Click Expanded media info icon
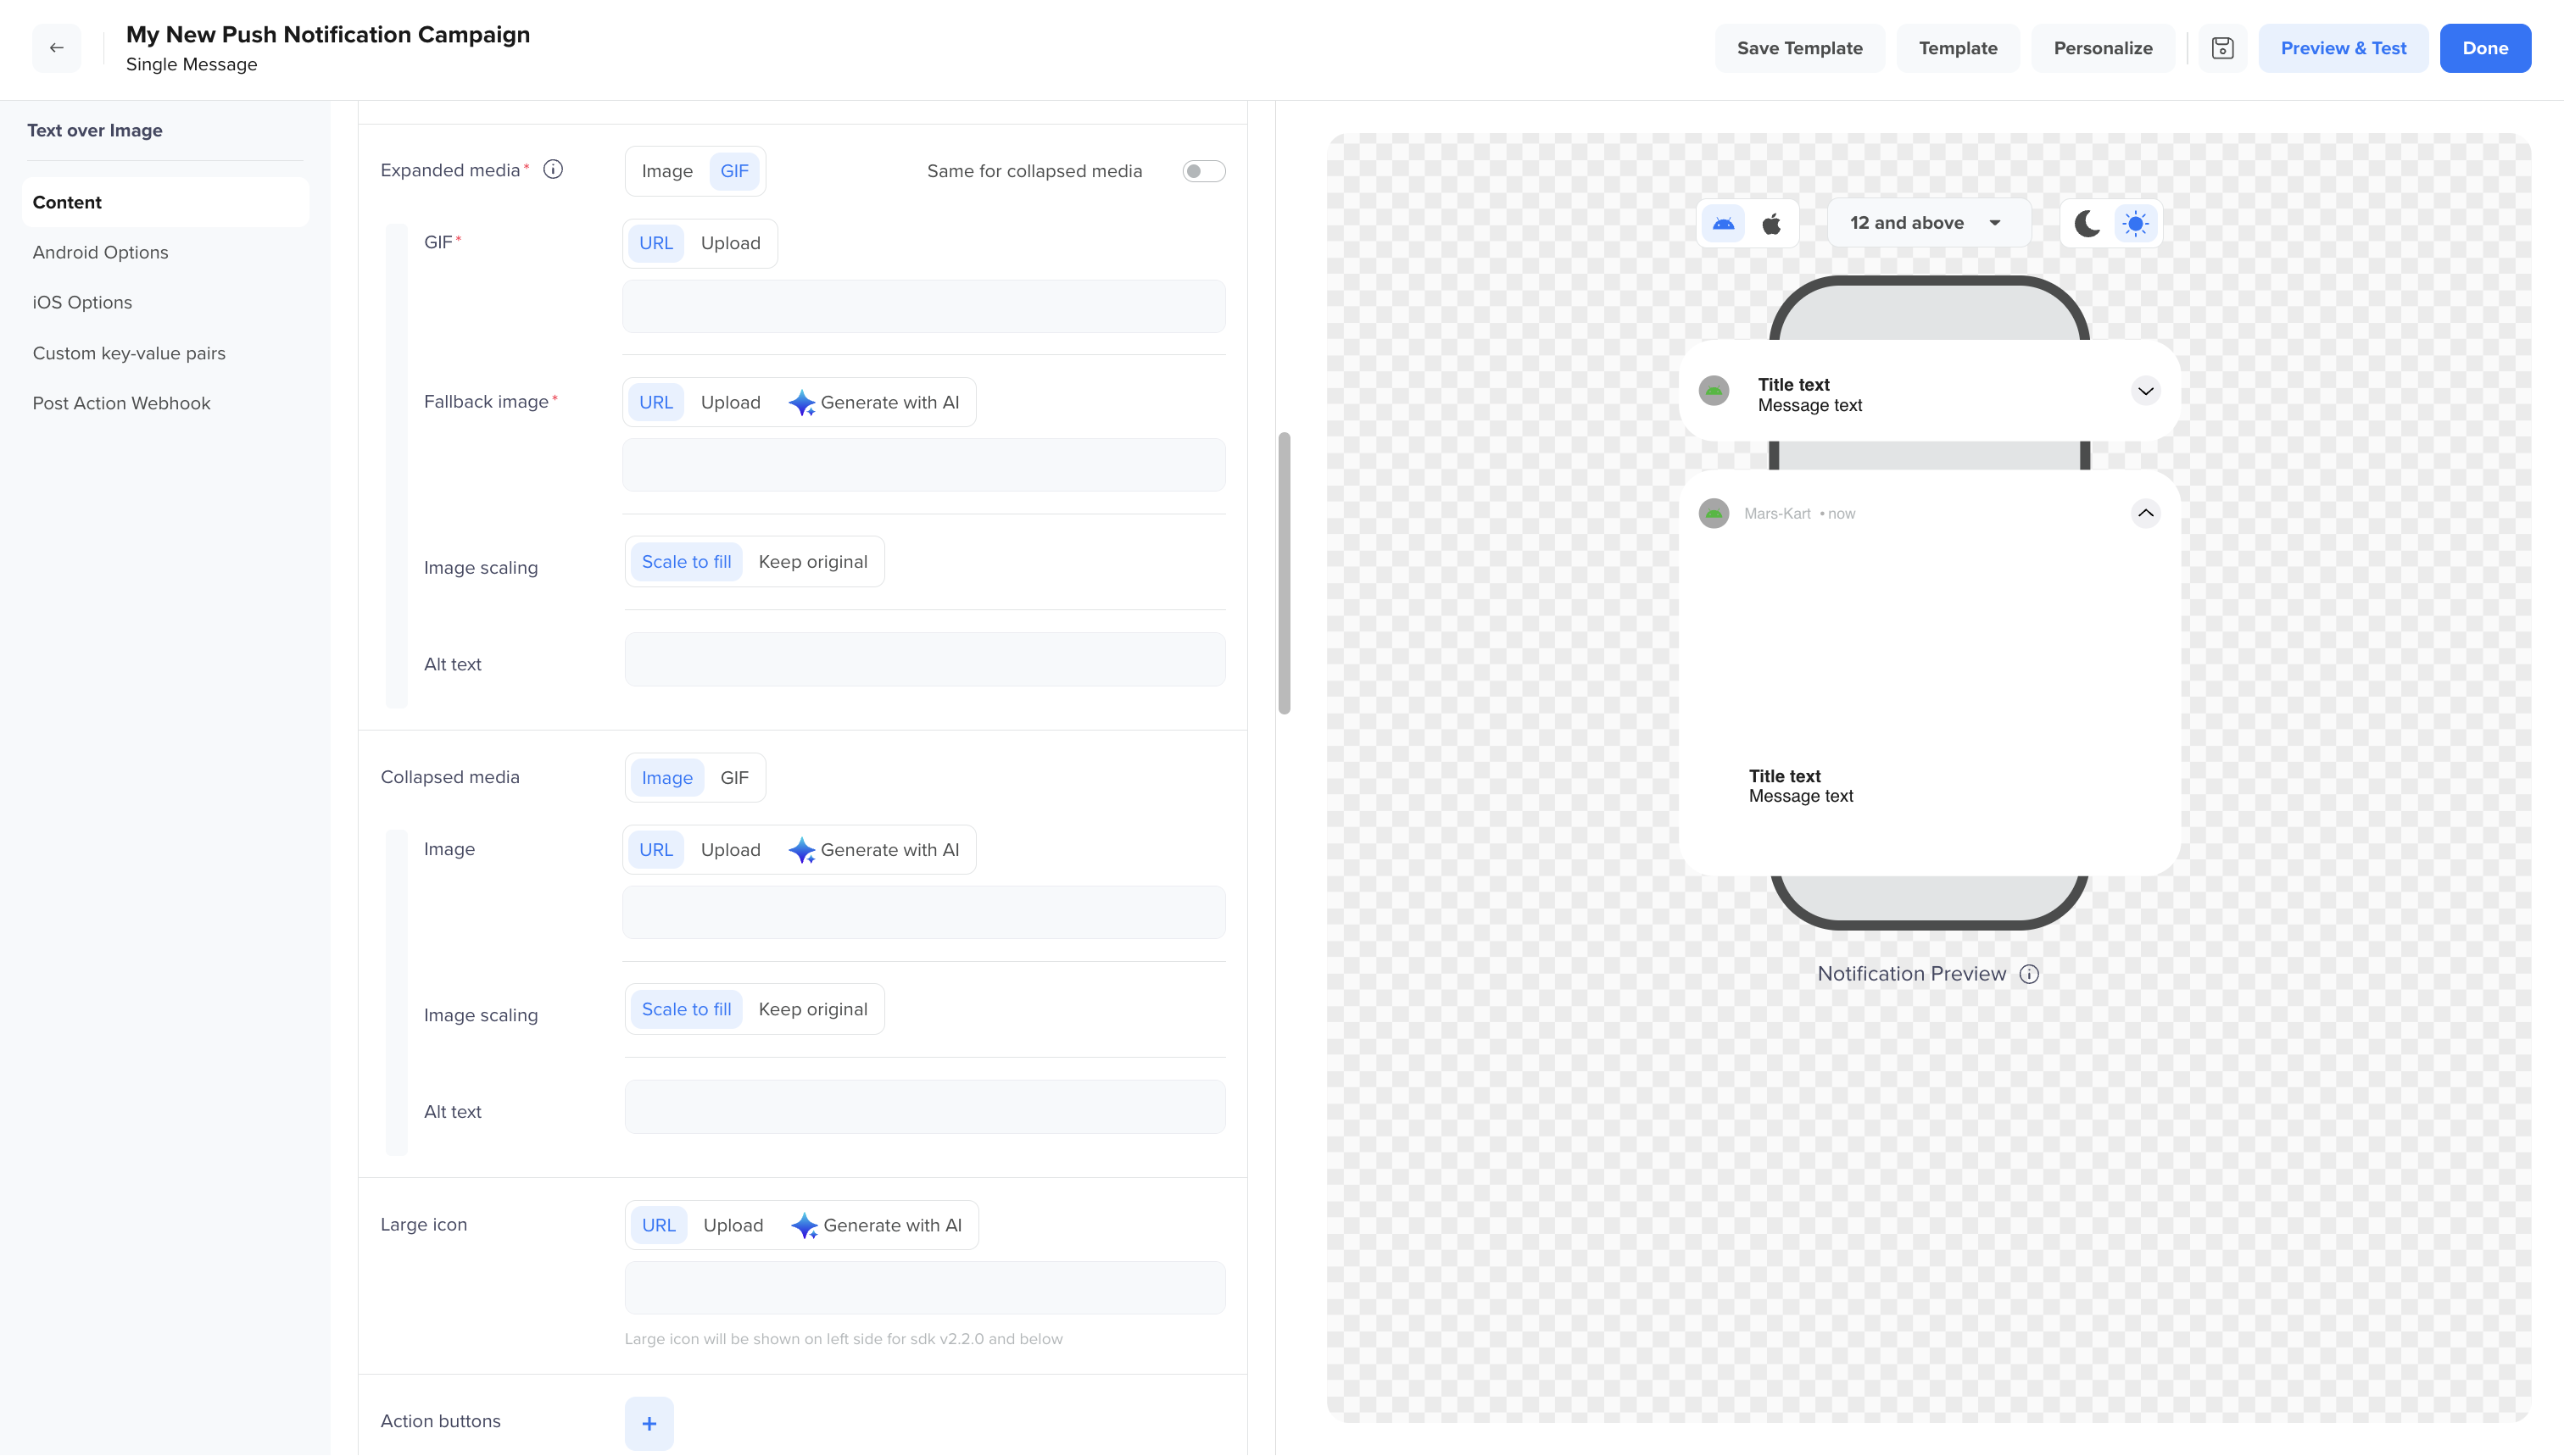 coord(553,170)
